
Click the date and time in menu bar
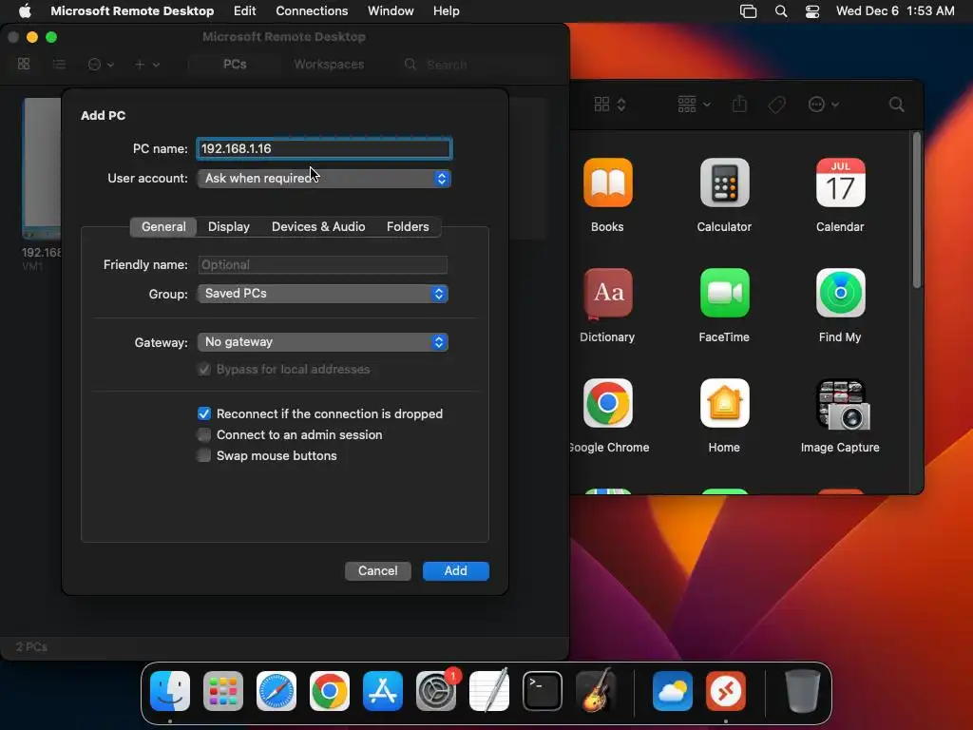tap(895, 10)
